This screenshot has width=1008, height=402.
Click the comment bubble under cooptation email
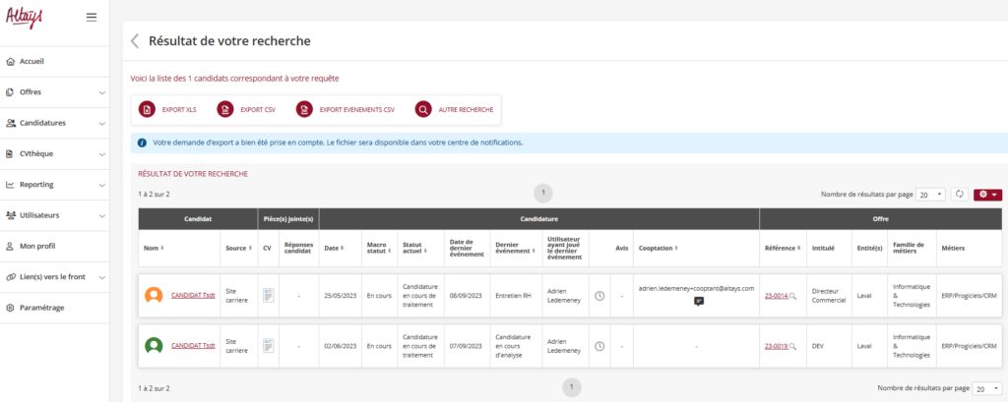(x=698, y=302)
